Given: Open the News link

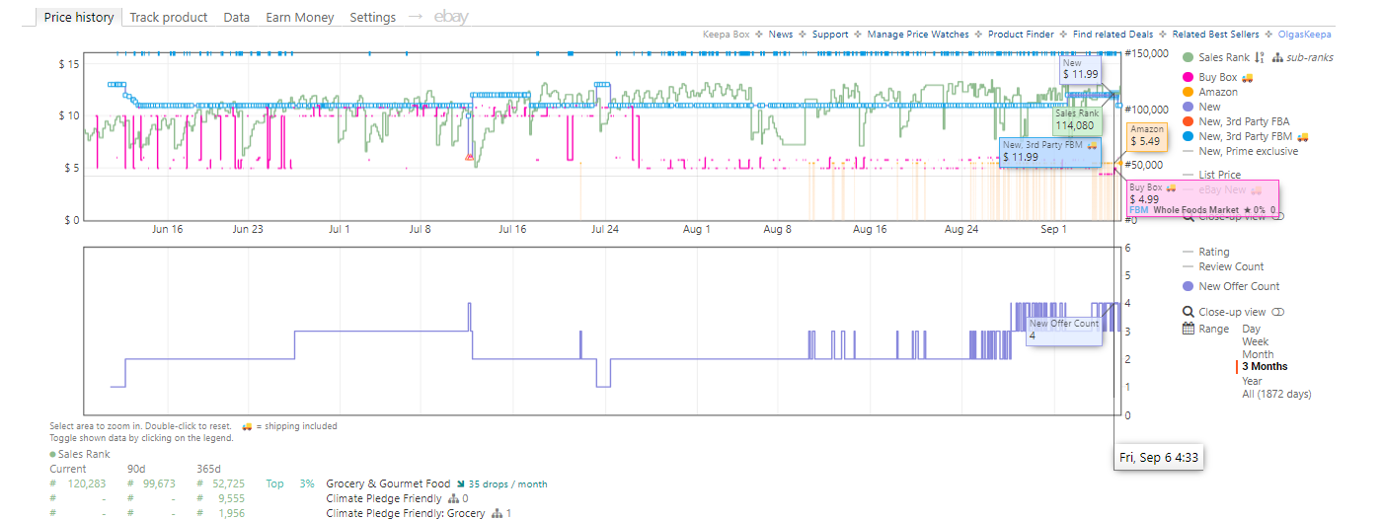Looking at the screenshot, I should [x=780, y=35].
